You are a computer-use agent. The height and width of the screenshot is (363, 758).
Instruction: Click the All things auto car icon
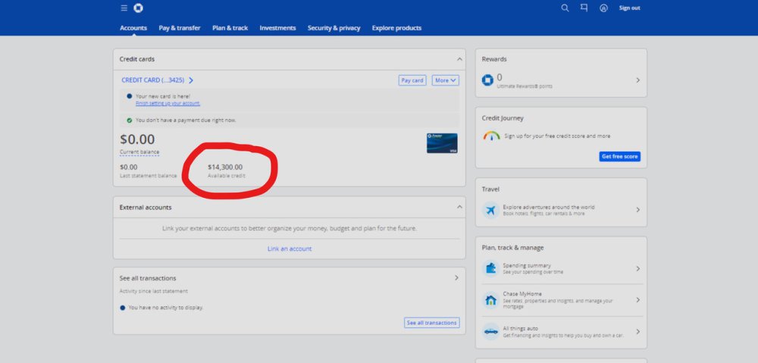pos(490,332)
